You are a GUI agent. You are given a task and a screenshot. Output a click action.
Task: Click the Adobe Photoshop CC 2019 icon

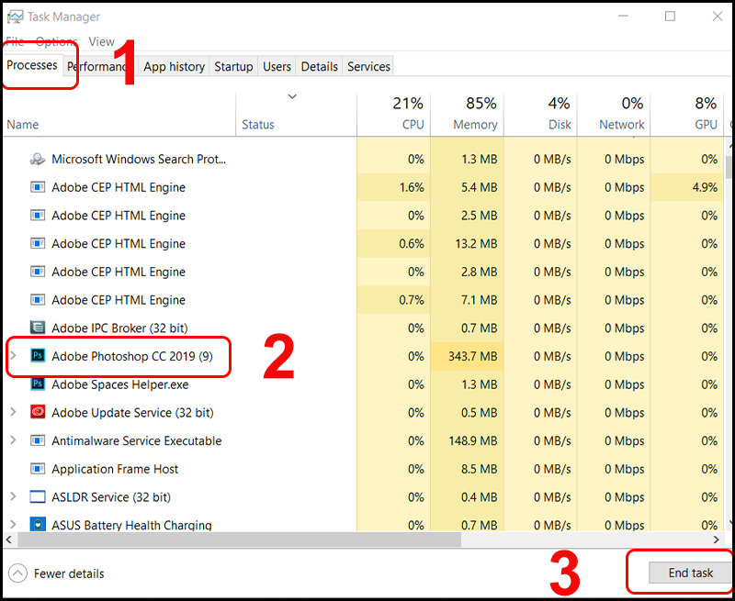[x=38, y=356]
